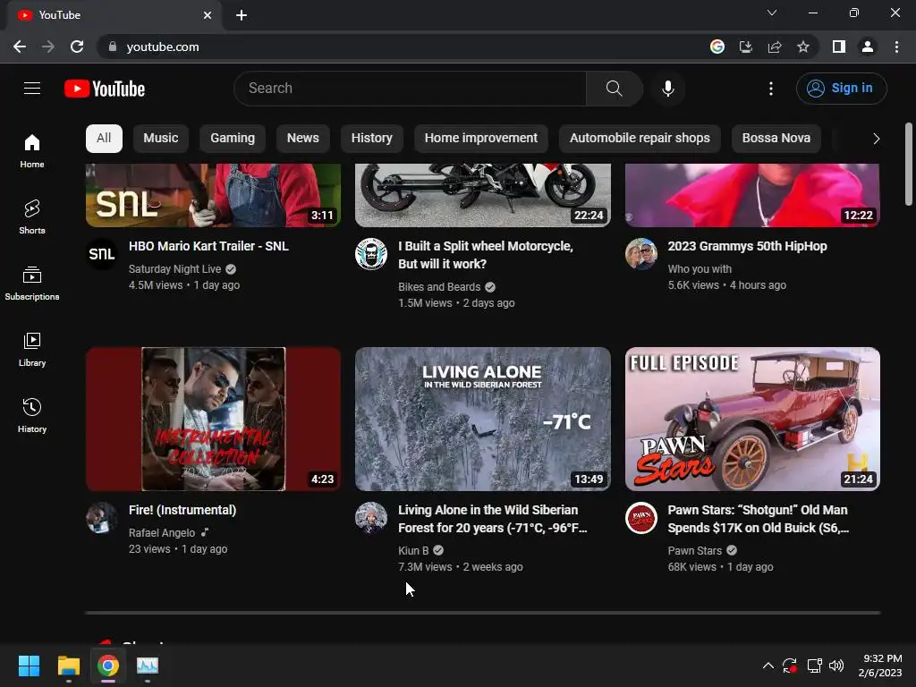Open I Built a Split wheel Motorcycle title
916x687 pixels.
486,255
